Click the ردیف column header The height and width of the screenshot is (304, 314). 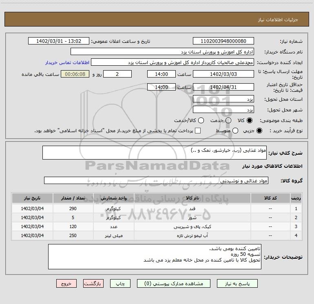pyautogui.click(x=296, y=198)
